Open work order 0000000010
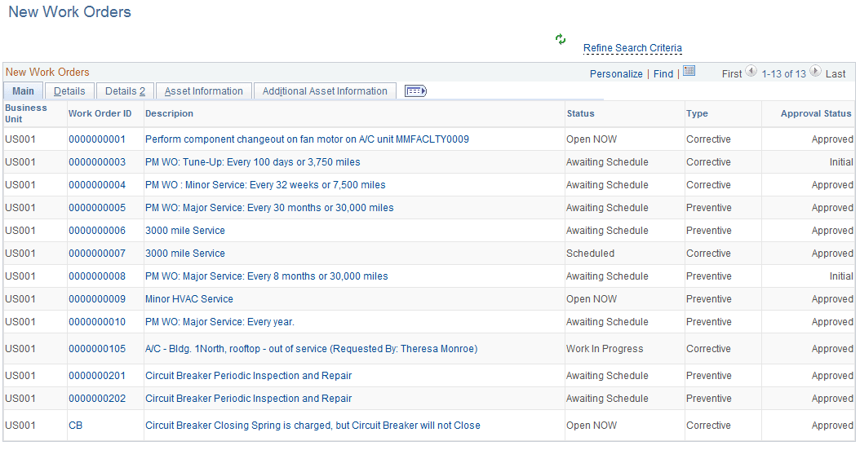This screenshot has width=860, height=450. (x=97, y=322)
